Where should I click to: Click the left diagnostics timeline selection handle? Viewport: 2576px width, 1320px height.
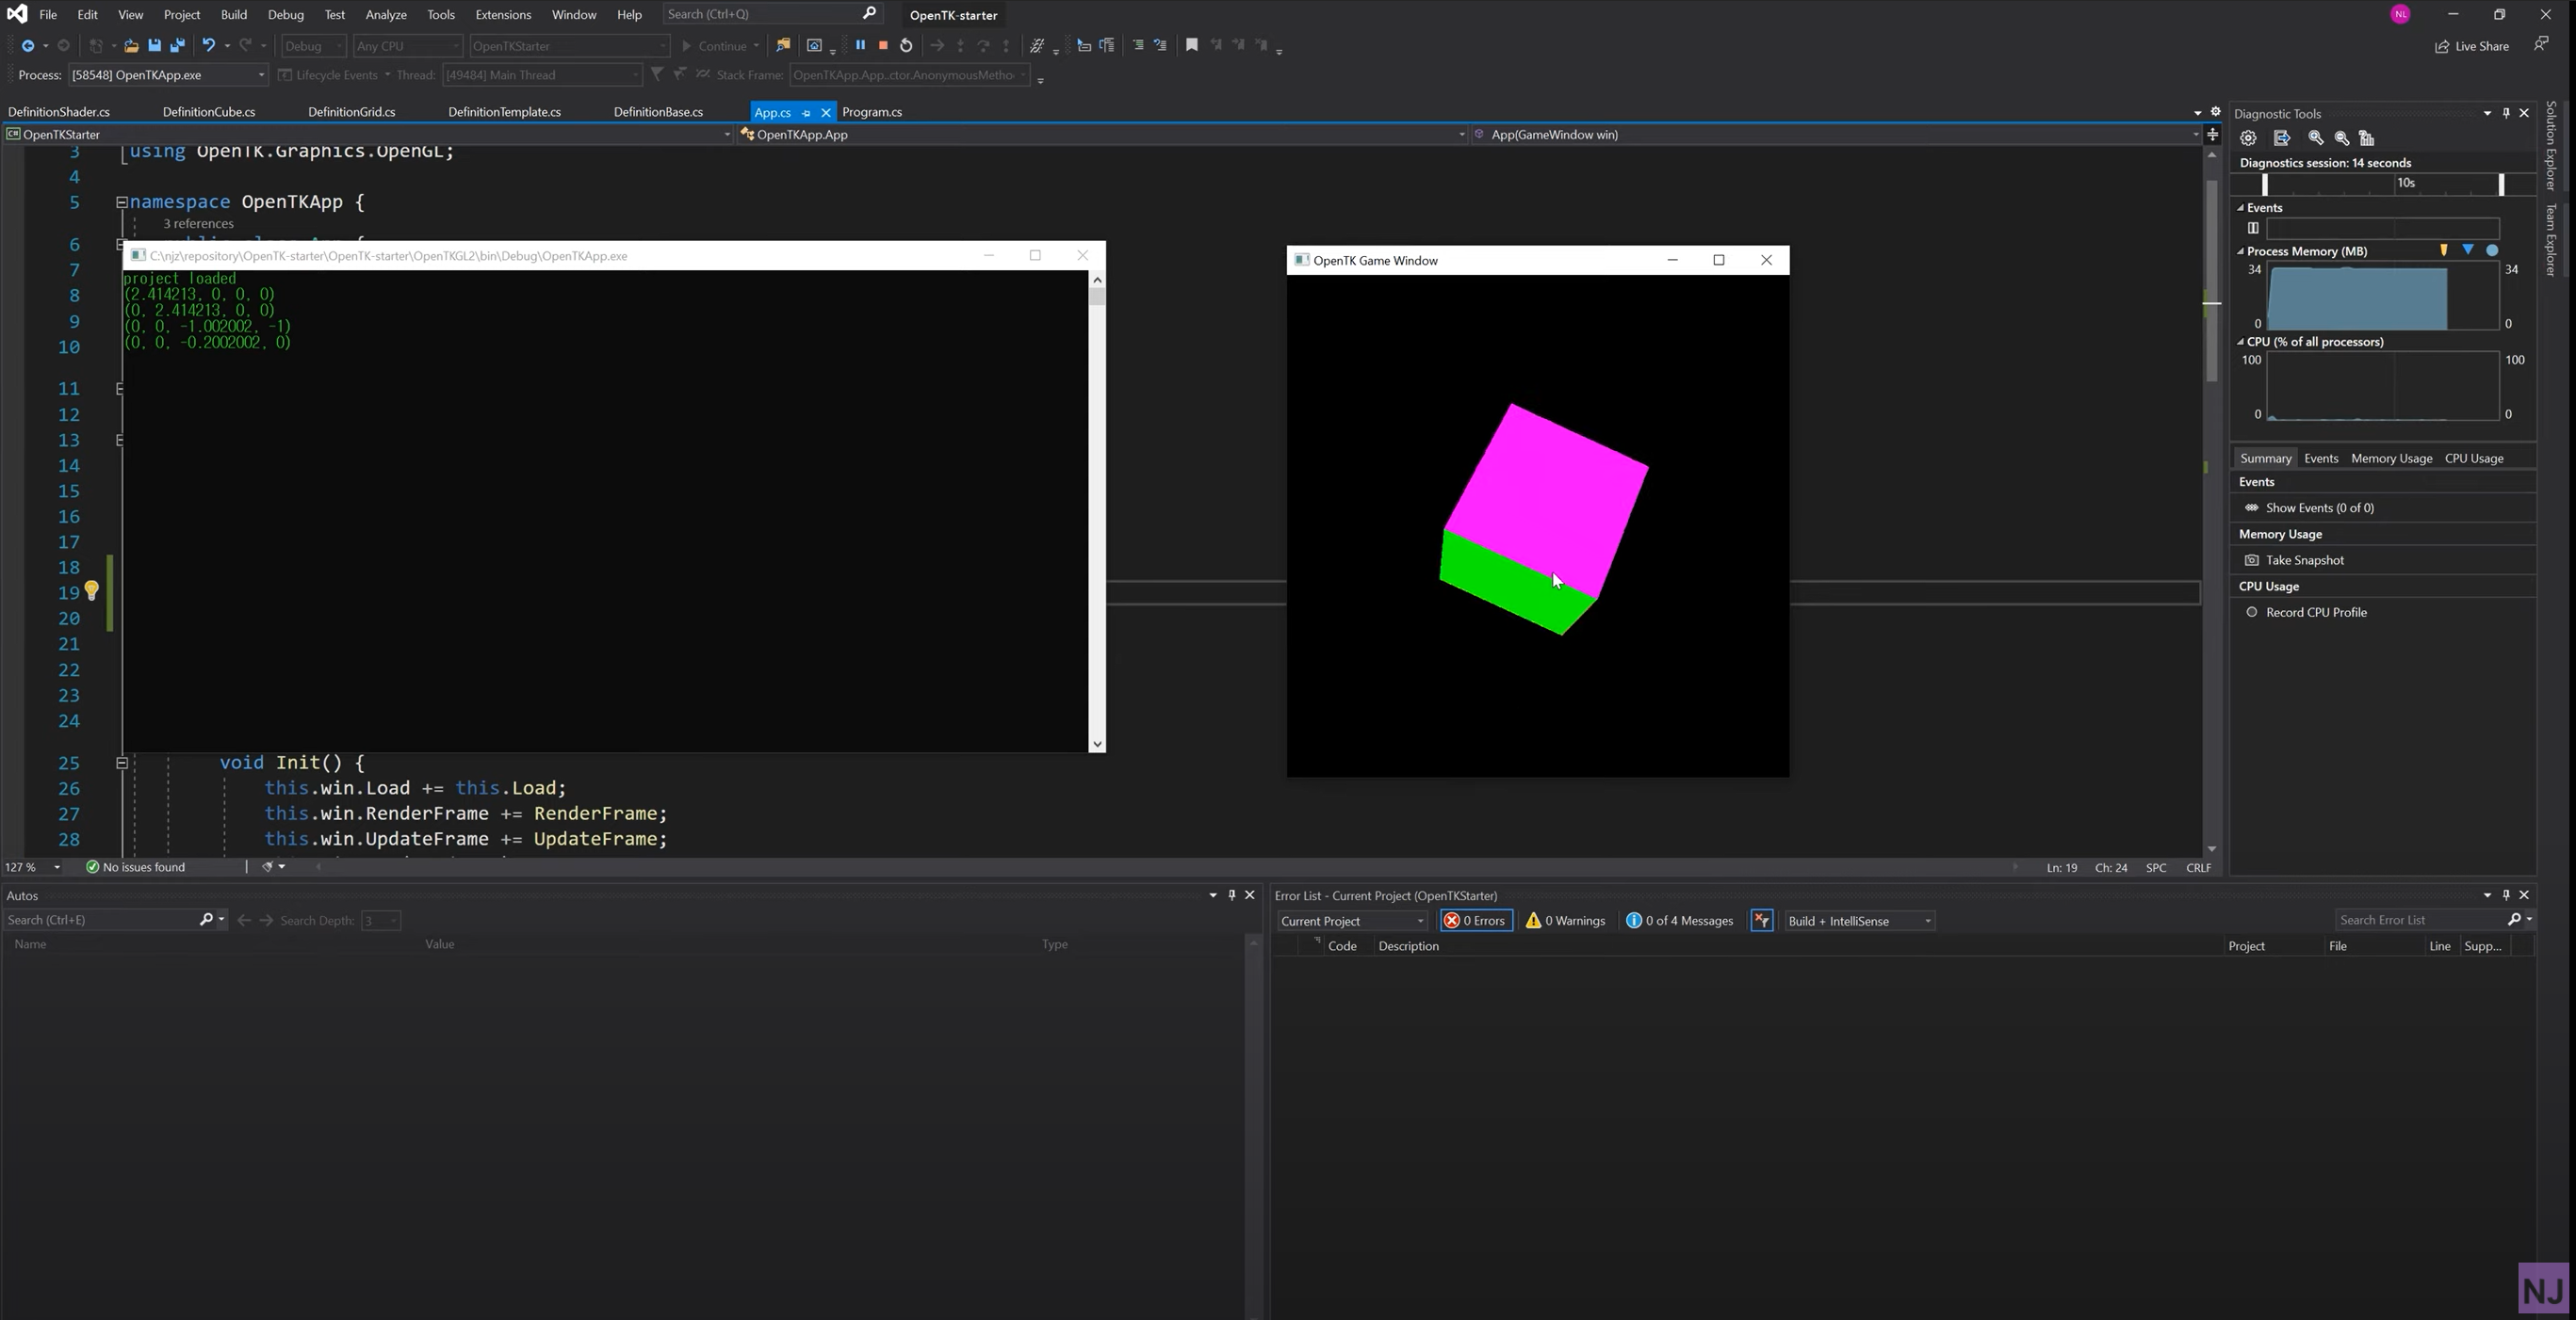coord(2265,184)
